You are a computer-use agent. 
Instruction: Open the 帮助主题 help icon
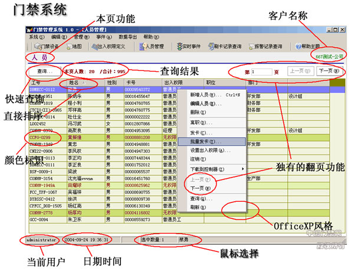tap(298, 47)
